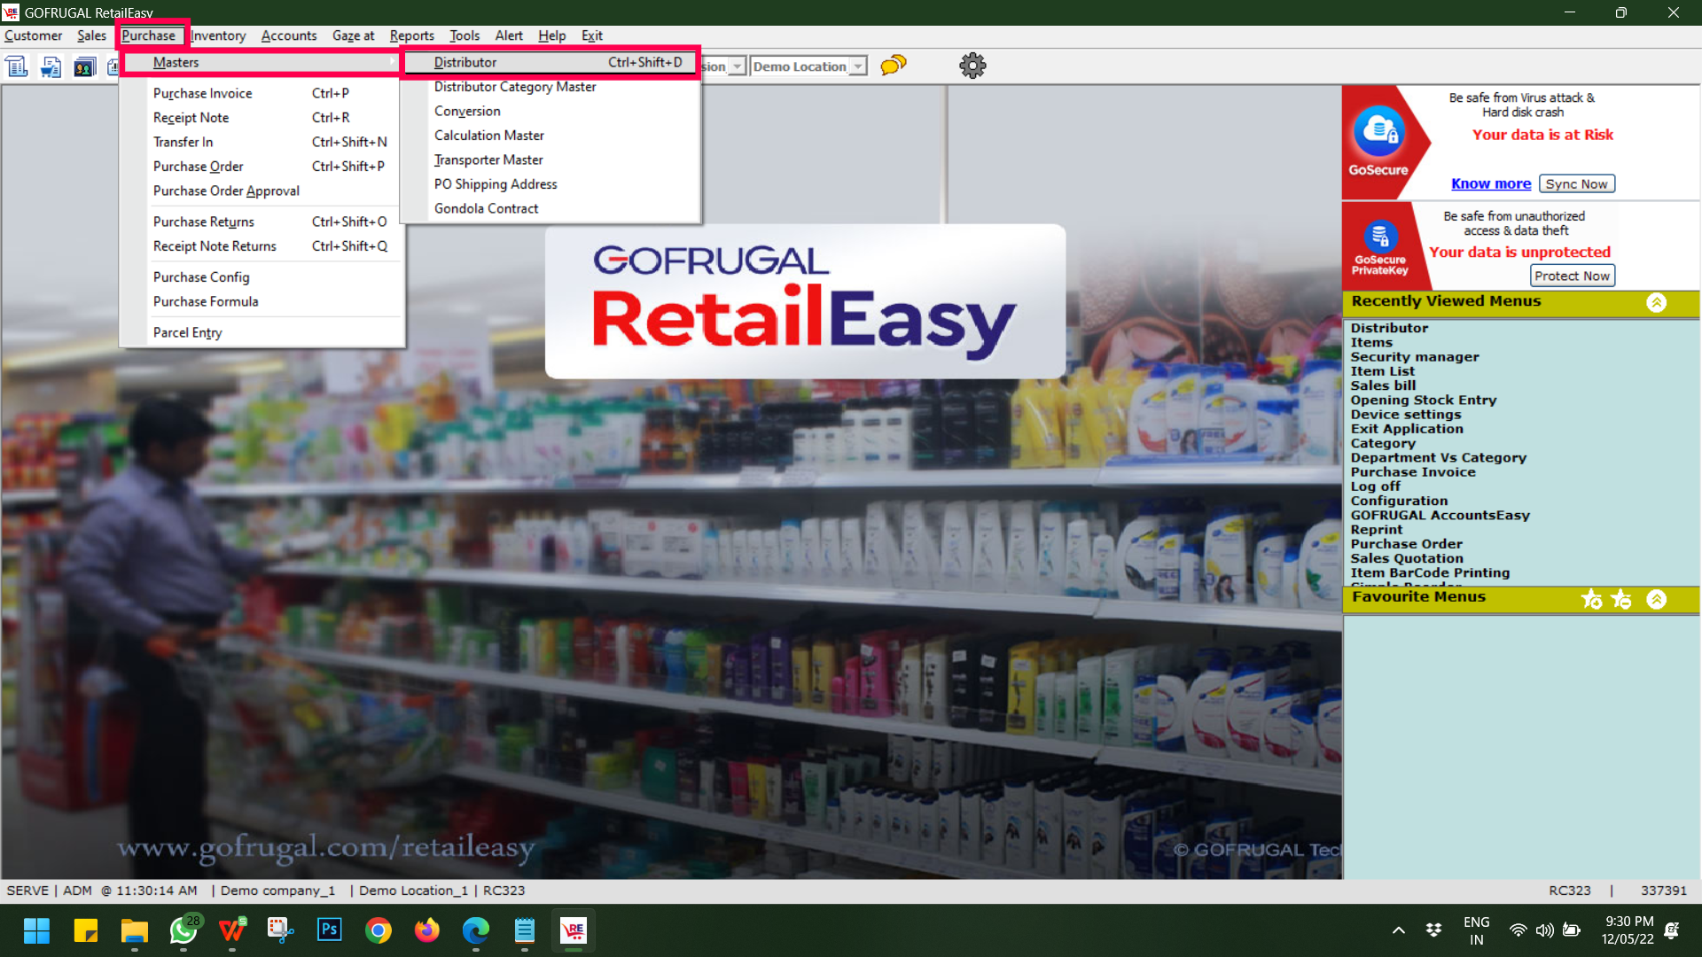The width and height of the screenshot is (1702, 957).
Task: Open the Demo Location dropdown
Action: [857, 66]
